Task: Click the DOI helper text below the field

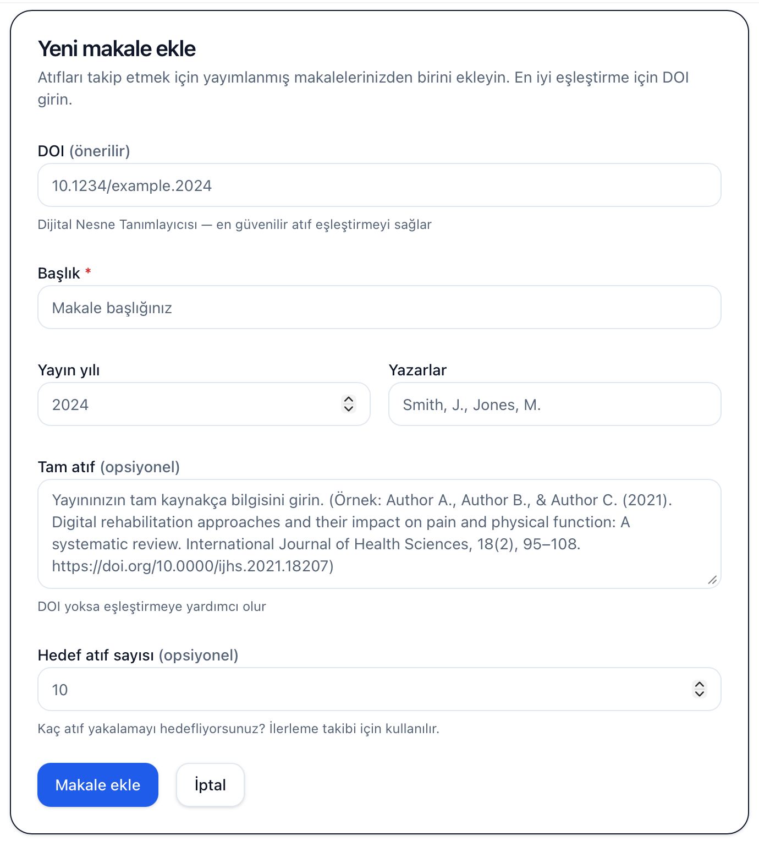Action: [234, 225]
